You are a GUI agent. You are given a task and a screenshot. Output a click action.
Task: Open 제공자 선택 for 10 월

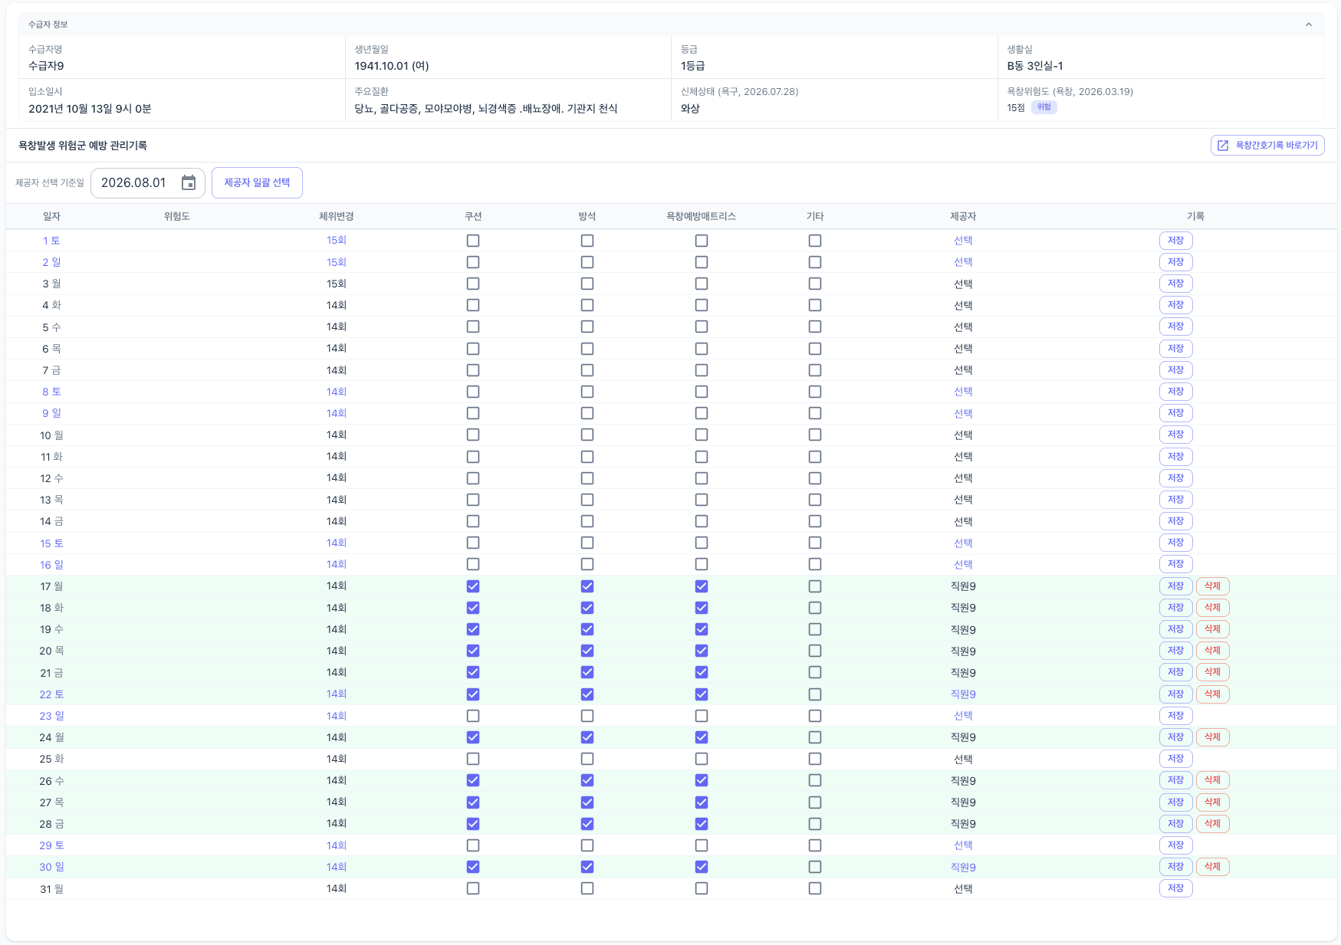963,435
